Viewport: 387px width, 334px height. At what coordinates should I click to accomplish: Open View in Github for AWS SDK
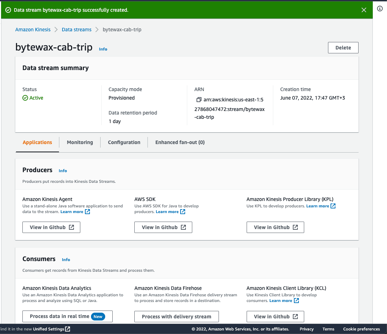click(x=163, y=227)
